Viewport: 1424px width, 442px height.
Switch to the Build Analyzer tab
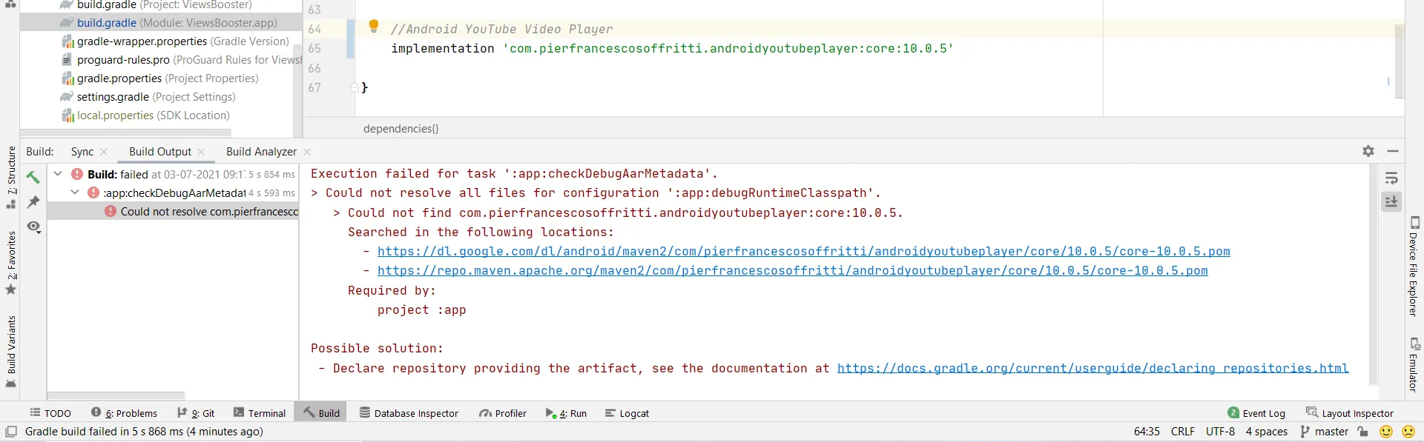(261, 151)
